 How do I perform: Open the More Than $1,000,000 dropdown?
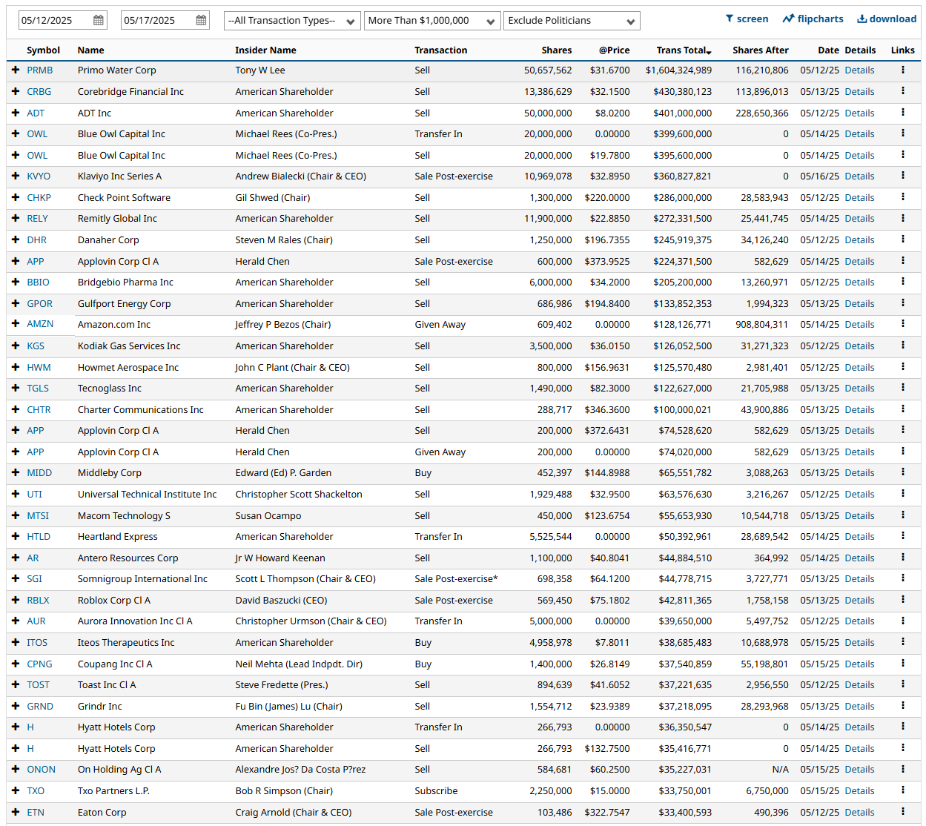coord(432,21)
